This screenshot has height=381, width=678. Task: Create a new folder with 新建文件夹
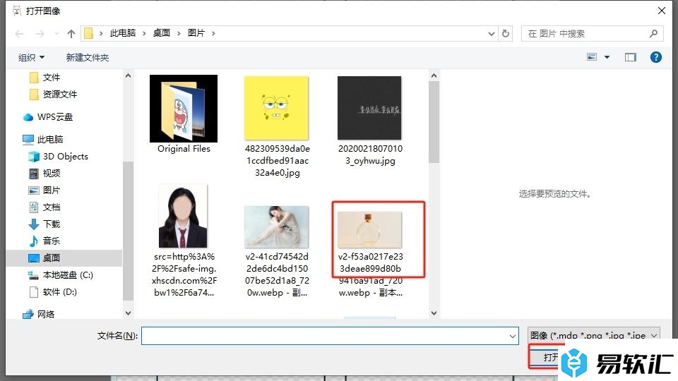(88, 57)
